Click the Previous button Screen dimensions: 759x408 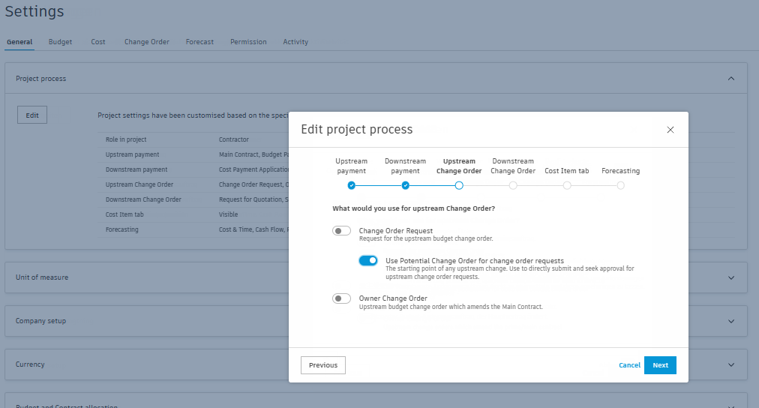click(x=323, y=365)
